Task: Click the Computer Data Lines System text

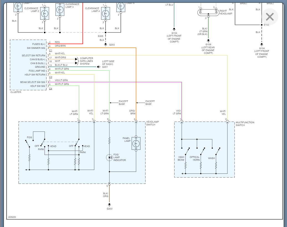Action: [86, 61]
